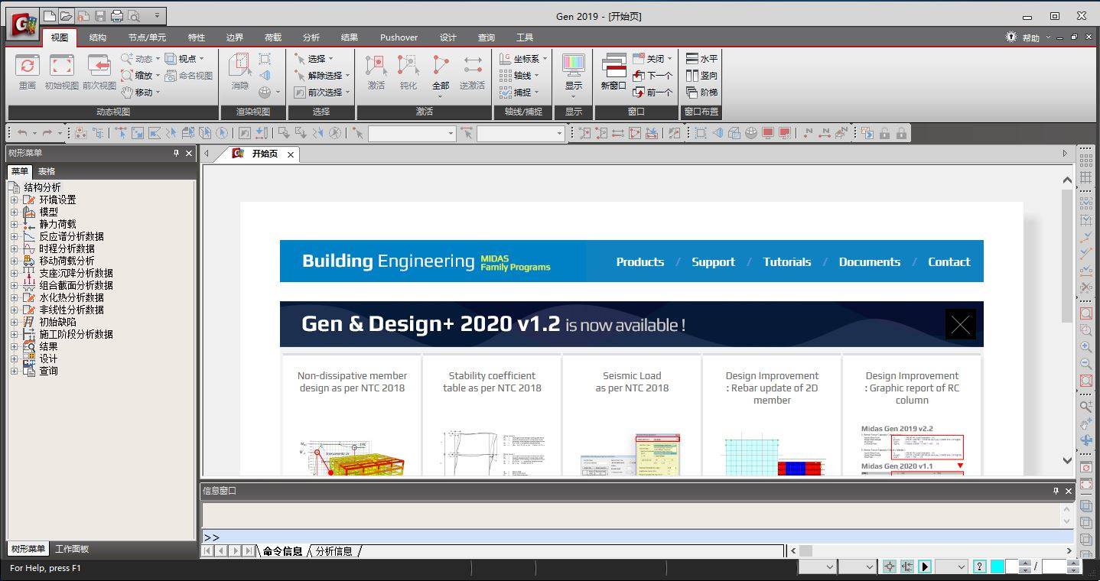Click the Documents link in banner
Screen dimensions: 1100x581
(x=870, y=261)
